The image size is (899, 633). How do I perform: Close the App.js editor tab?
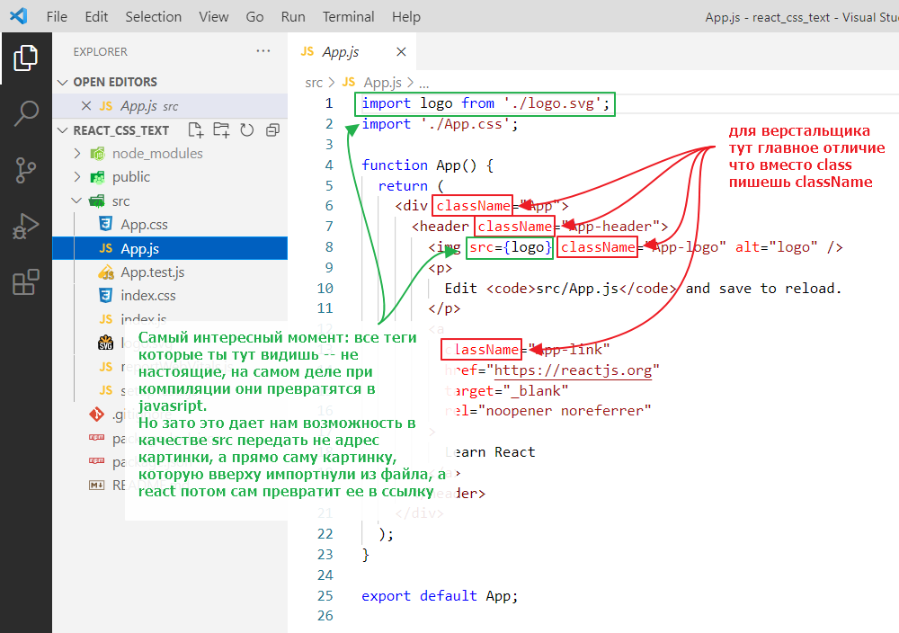(x=401, y=52)
